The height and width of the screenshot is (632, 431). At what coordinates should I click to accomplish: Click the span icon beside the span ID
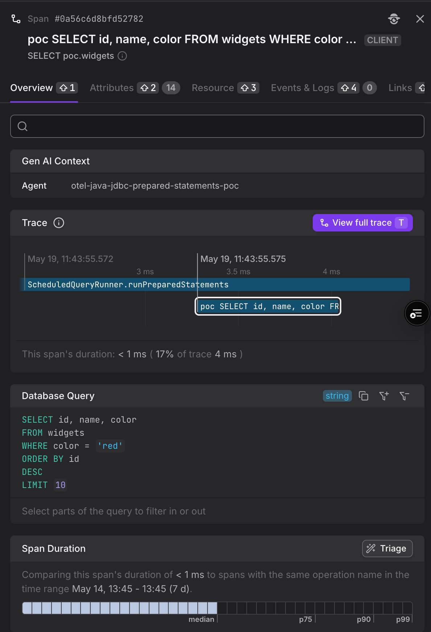(16, 19)
